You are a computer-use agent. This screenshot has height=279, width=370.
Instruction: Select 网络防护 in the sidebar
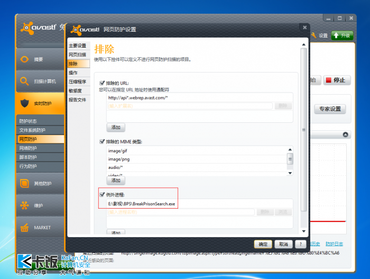40,148
